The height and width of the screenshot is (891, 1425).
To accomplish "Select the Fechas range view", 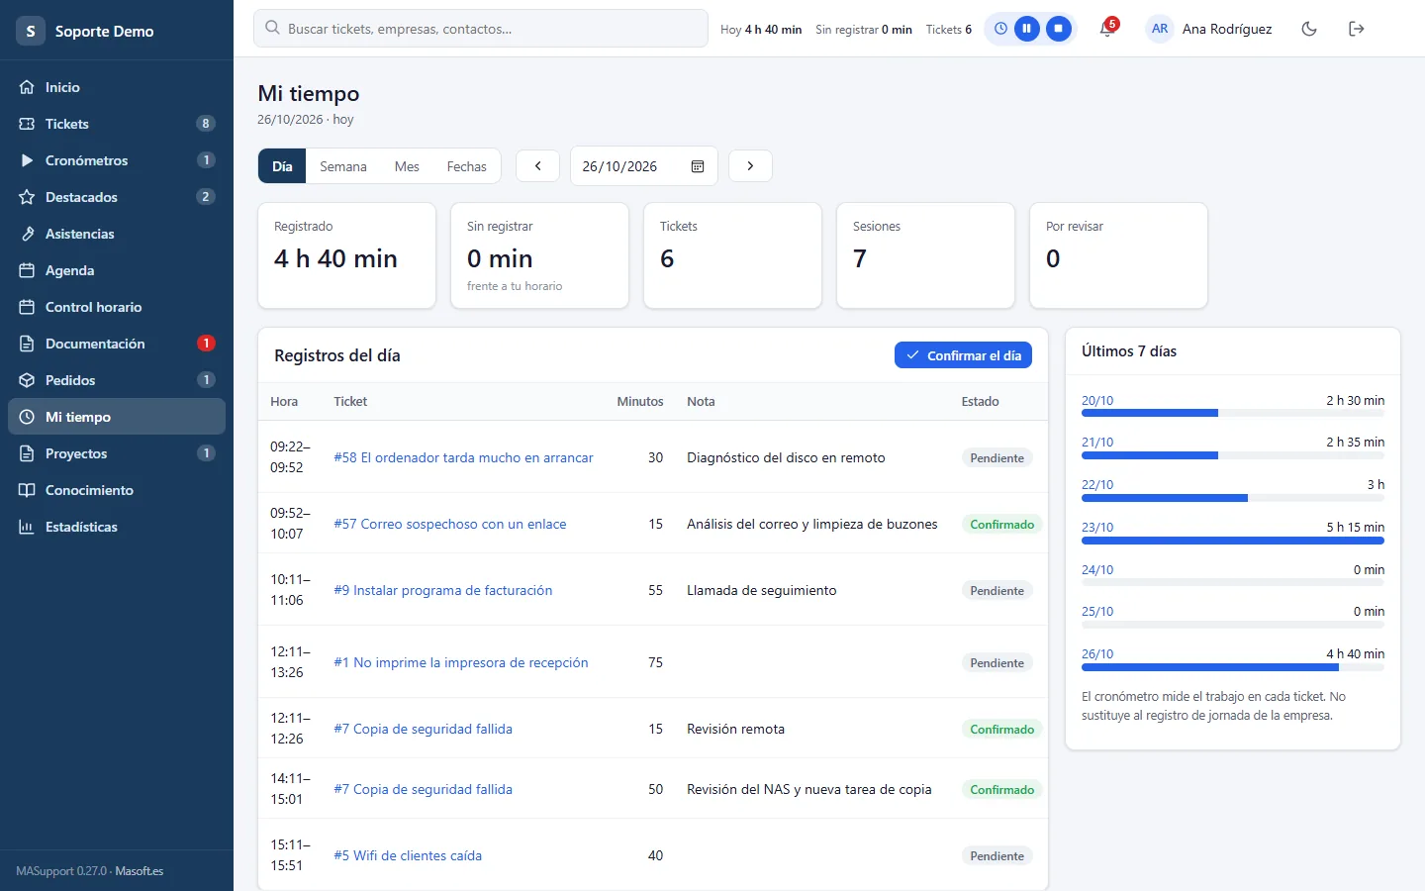I will pyautogui.click(x=466, y=166).
